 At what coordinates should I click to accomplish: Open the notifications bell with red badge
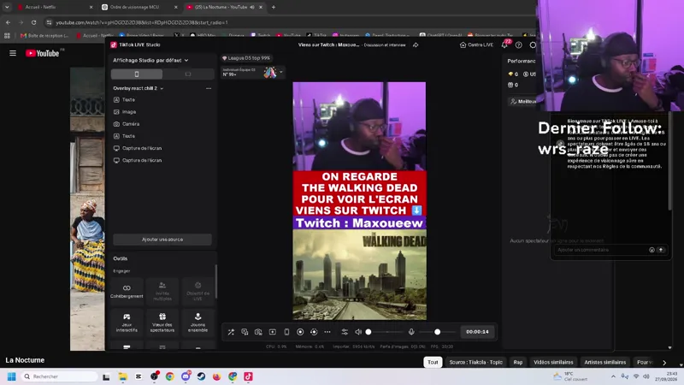[x=504, y=44]
